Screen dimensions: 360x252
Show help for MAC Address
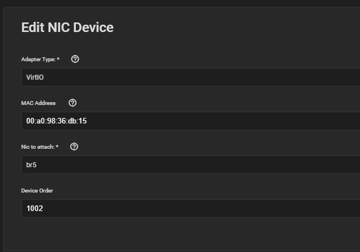72,103
